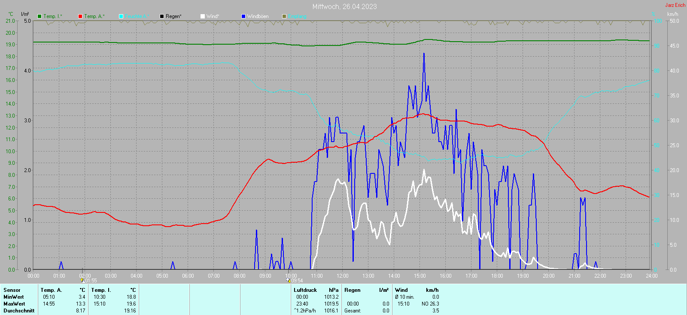Click the 'Windböen' legend label

pos(258,16)
